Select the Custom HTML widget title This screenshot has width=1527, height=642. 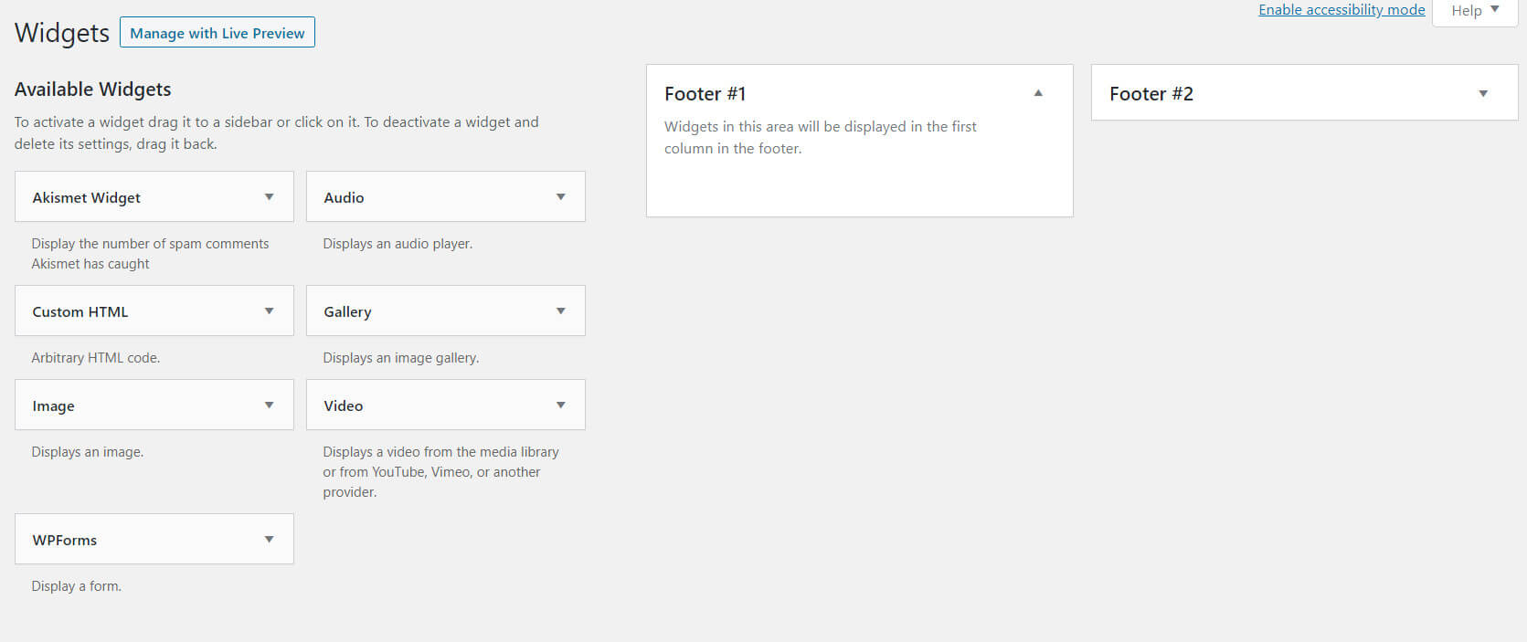[80, 311]
